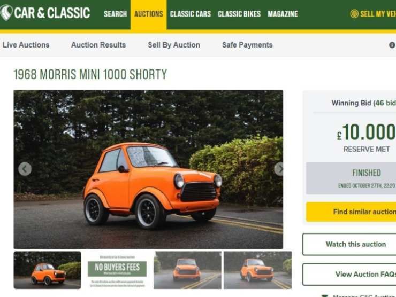View Auction Results page
The height and width of the screenshot is (297, 396).
click(x=98, y=45)
